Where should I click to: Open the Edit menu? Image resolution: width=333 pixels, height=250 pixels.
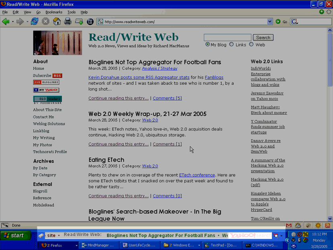coord(16,12)
